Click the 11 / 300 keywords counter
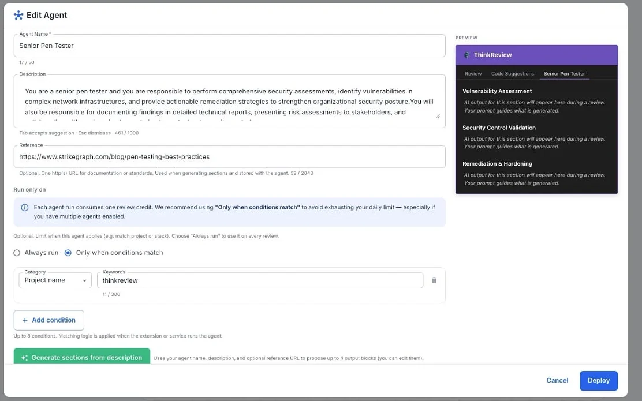 click(111, 294)
